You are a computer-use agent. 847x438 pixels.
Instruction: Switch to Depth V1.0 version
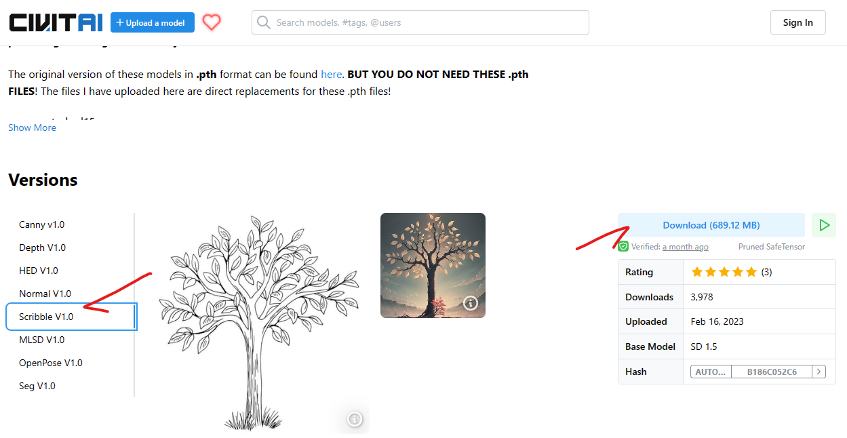pos(42,247)
